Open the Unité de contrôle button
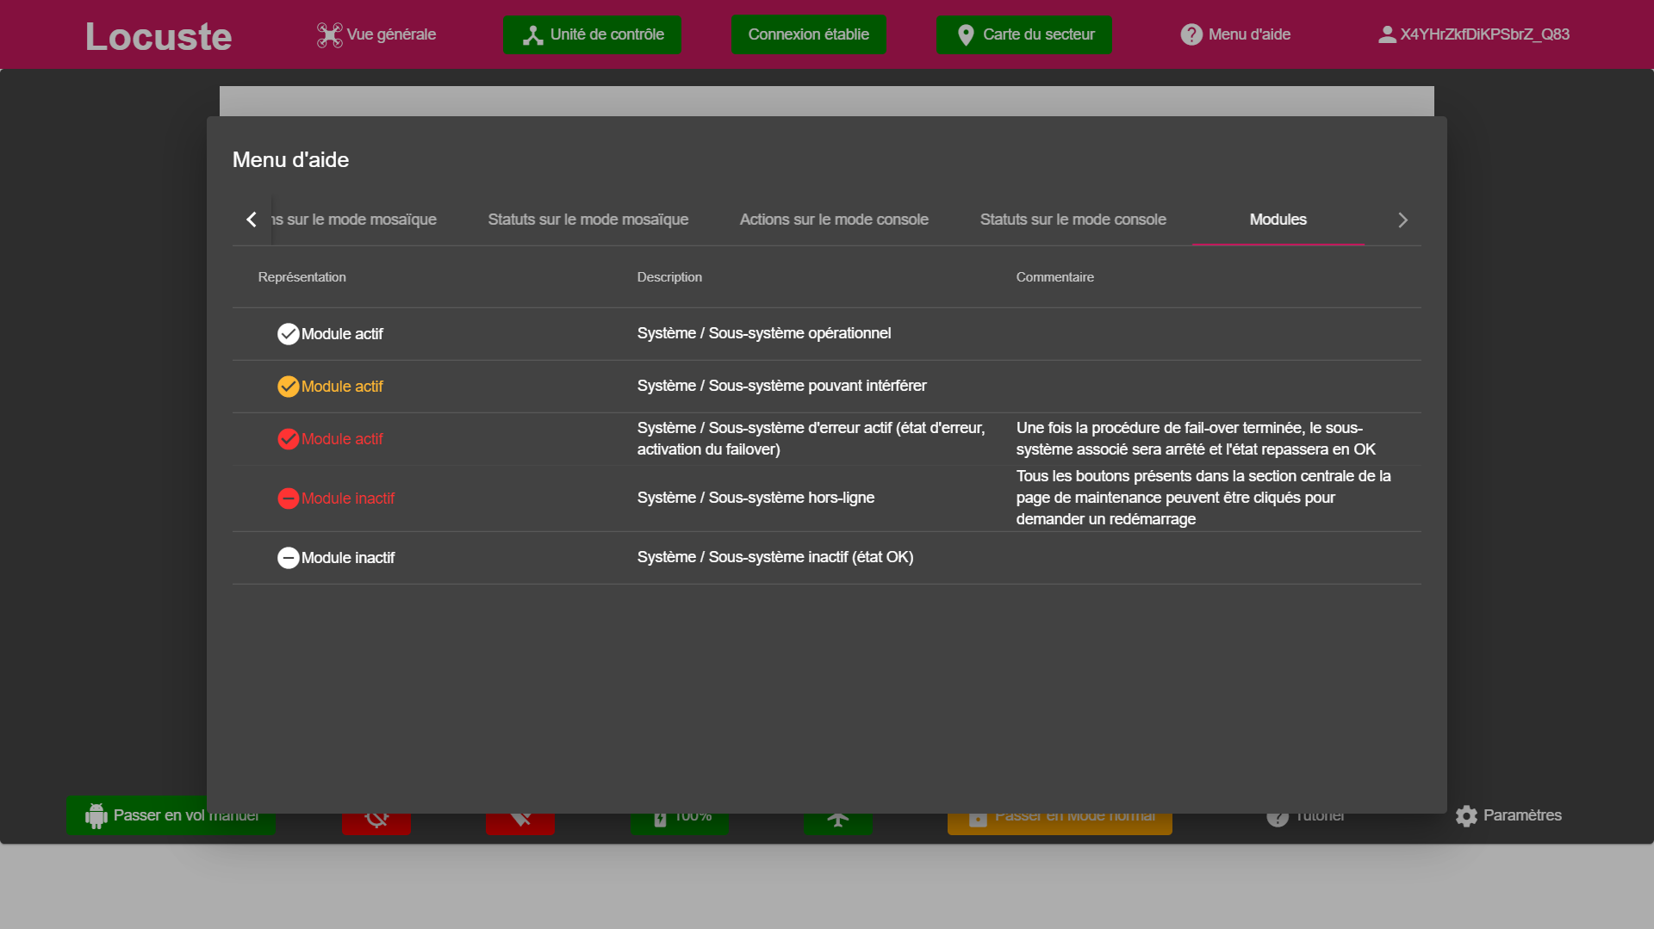 (592, 35)
